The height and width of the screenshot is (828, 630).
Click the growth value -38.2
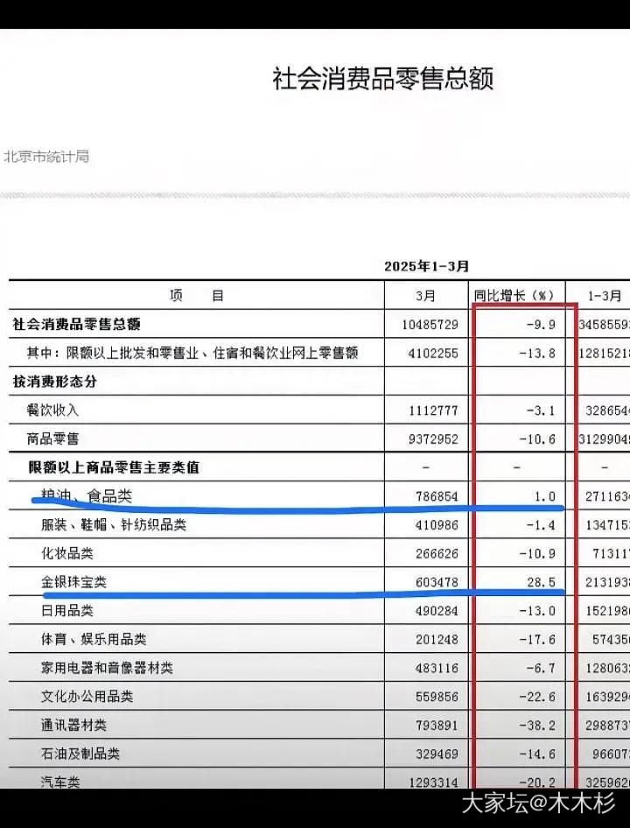click(537, 725)
